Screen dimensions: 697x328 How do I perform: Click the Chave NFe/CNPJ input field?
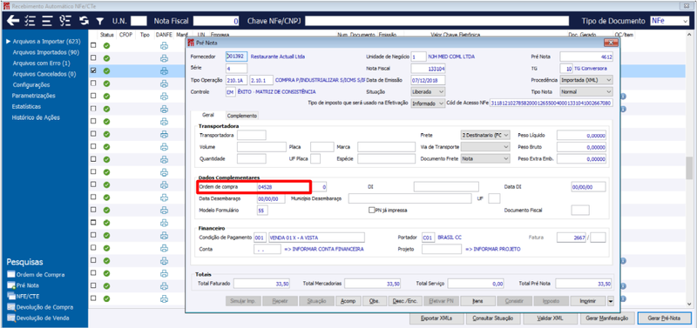click(x=437, y=21)
